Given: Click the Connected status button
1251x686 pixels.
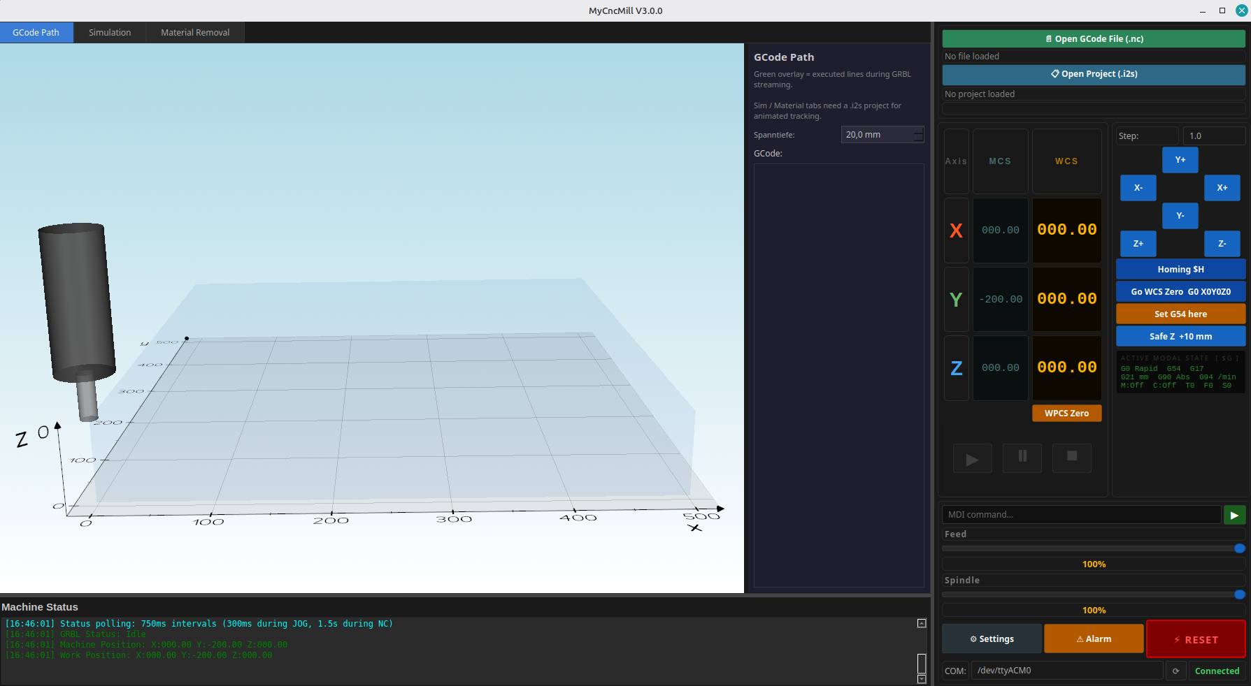Looking at the screenshot, I should [x=1217, y=671].
